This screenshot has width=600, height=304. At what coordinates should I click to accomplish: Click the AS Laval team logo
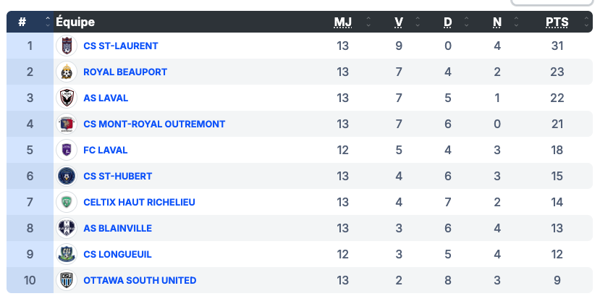click(67, 98)
